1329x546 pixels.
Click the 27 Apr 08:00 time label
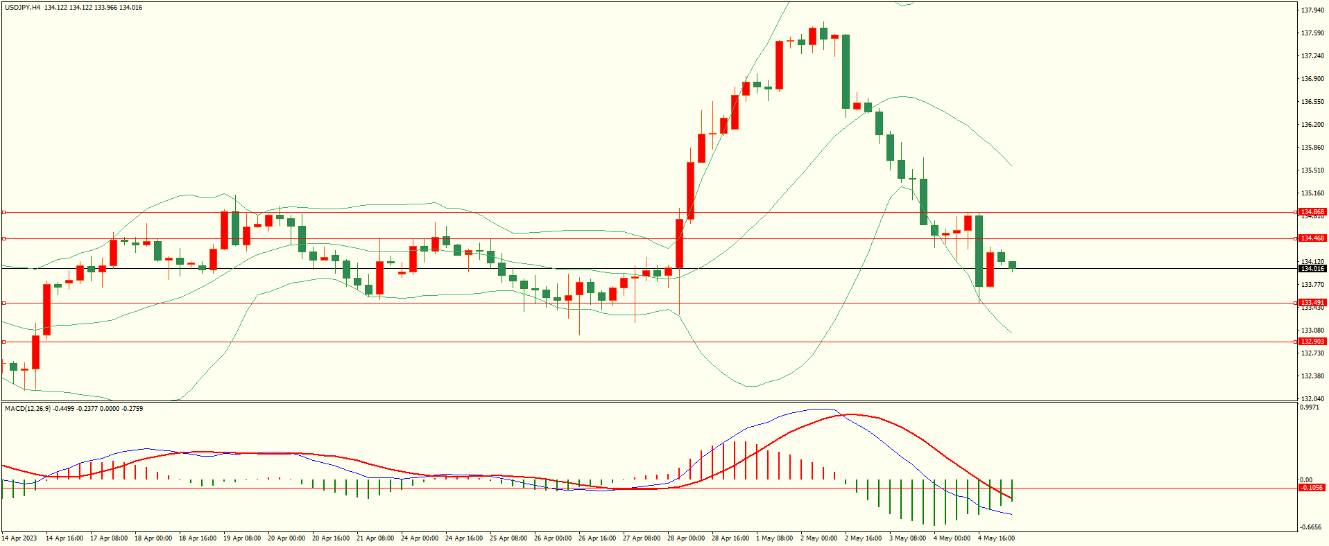tap(642, 538)
